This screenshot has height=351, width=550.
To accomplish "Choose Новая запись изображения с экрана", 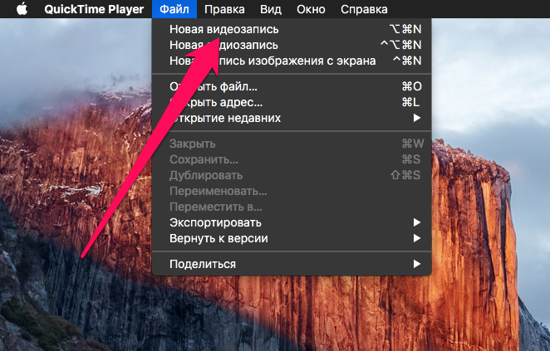I will click(x=292, y=61).
